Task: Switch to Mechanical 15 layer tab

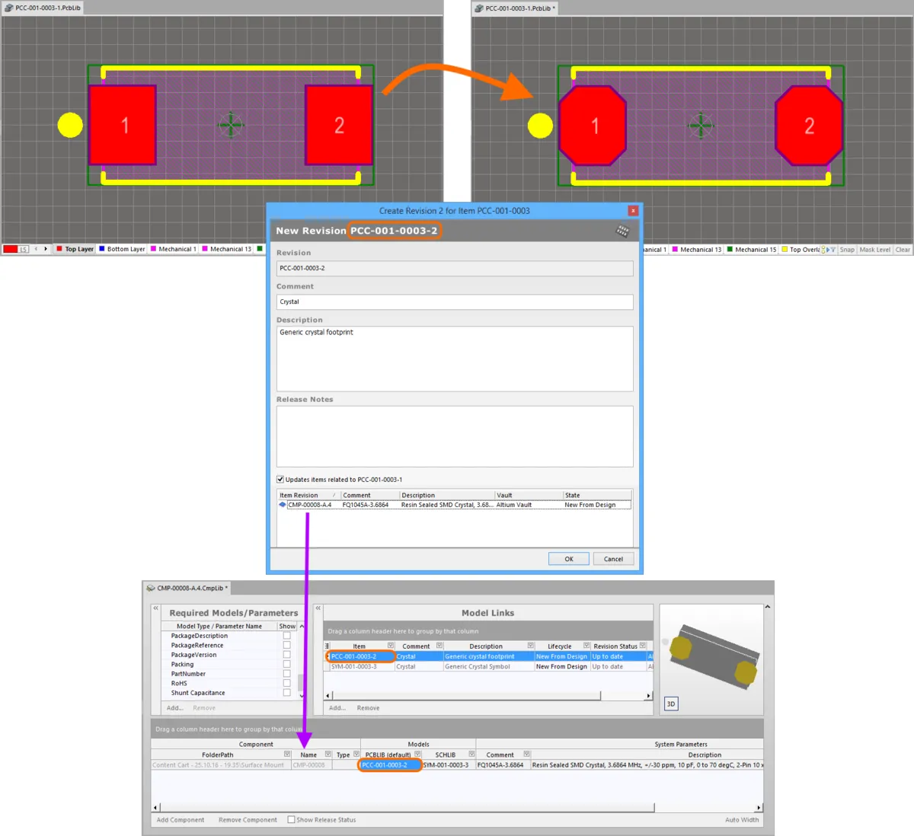Action: (x=752, y=250)
